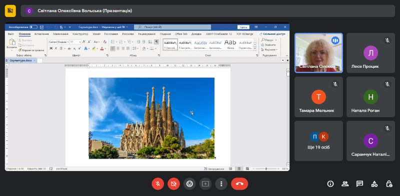Select the Саранчук Наталія participant tile
Image resolution: width=400 pixels, height=196 pixels.
click(370, 141)
